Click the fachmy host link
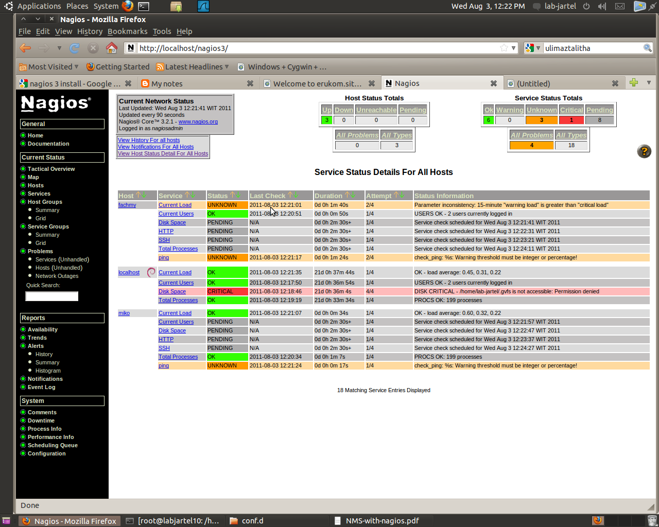 pyautogui.click(x=127, y=205)
